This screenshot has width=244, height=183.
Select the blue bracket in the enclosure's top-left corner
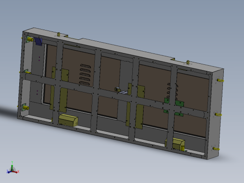tap(38, 41)
